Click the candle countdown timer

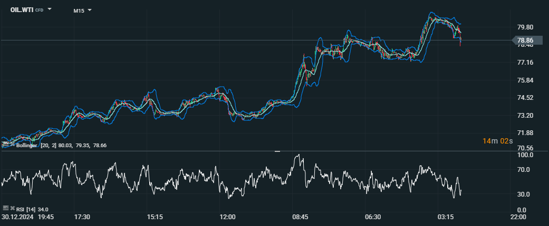tap(497, 141)
